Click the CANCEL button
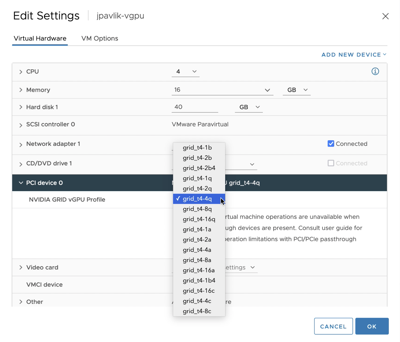The height and width of the screenshot is (342, 400). point(333,326)
